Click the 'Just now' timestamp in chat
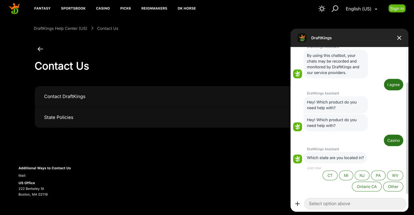 click(314, 168)
